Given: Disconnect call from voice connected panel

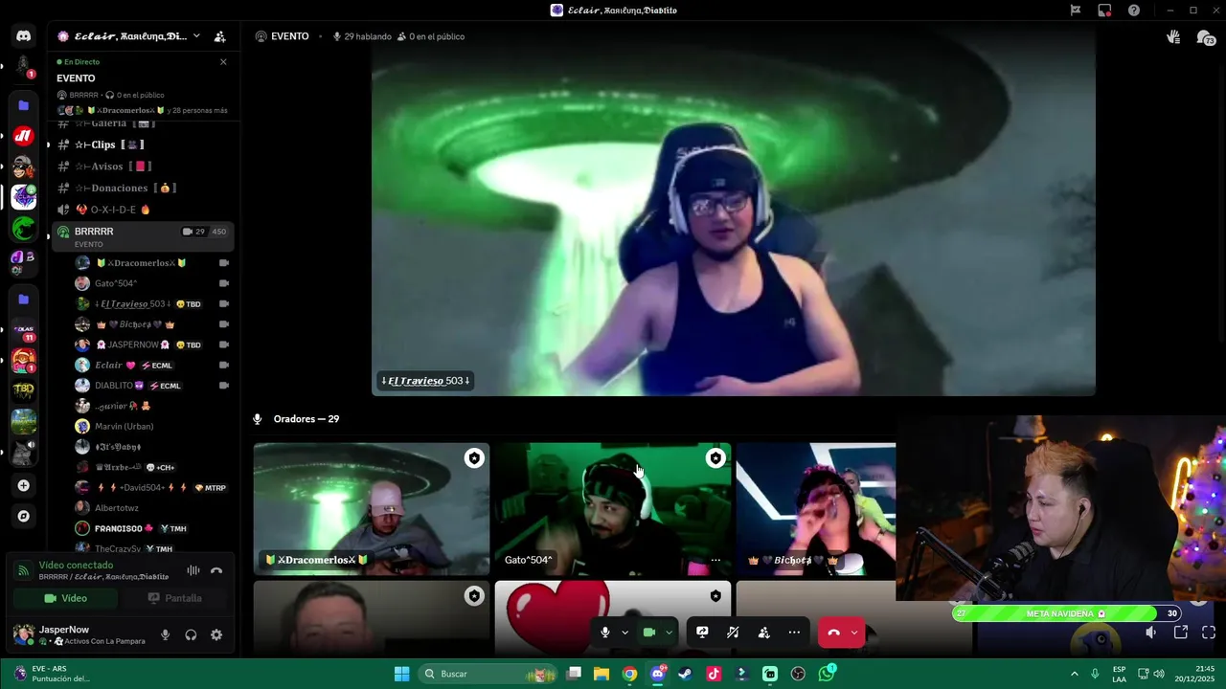Looking at the screenshot, I should [216, 570].
